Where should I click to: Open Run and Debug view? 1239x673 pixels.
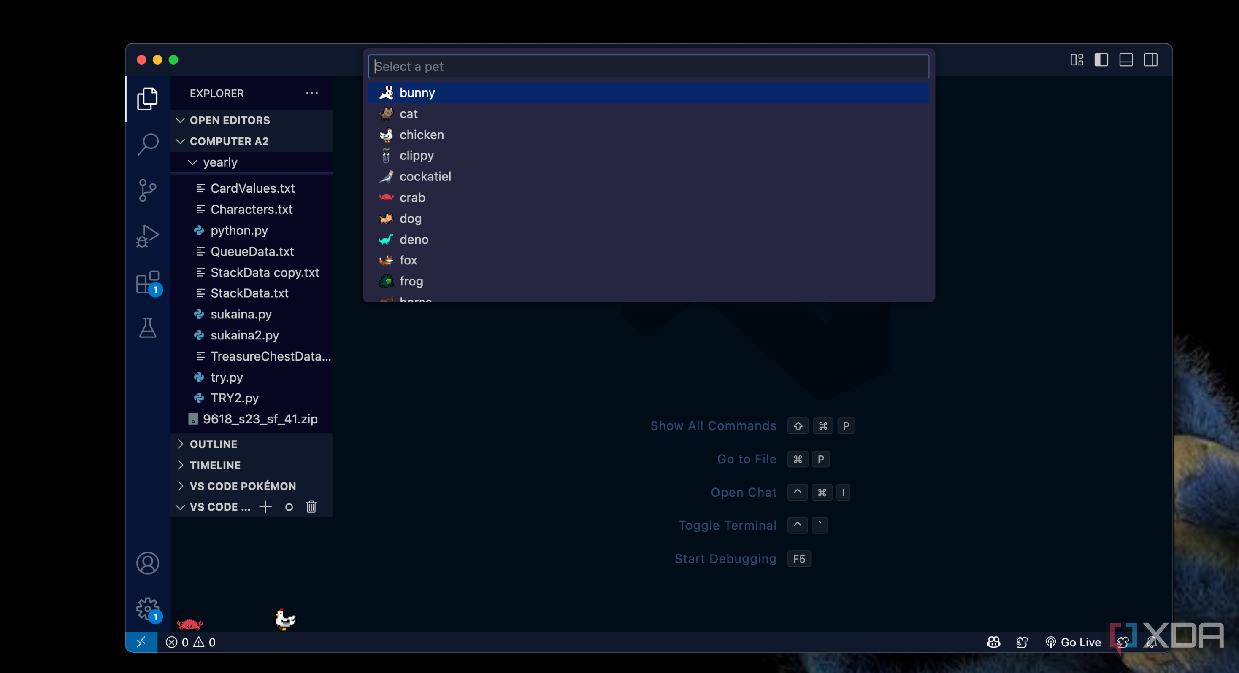[148, 236]
